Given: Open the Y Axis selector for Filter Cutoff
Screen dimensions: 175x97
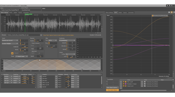Looking at the screenshot, I should 121,82.
